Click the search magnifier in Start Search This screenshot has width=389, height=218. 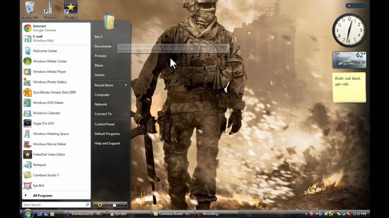click(87, 205)
